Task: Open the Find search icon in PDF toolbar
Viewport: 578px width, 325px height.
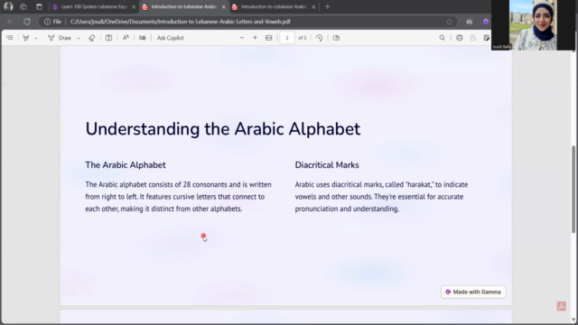Action: (443, 38)
